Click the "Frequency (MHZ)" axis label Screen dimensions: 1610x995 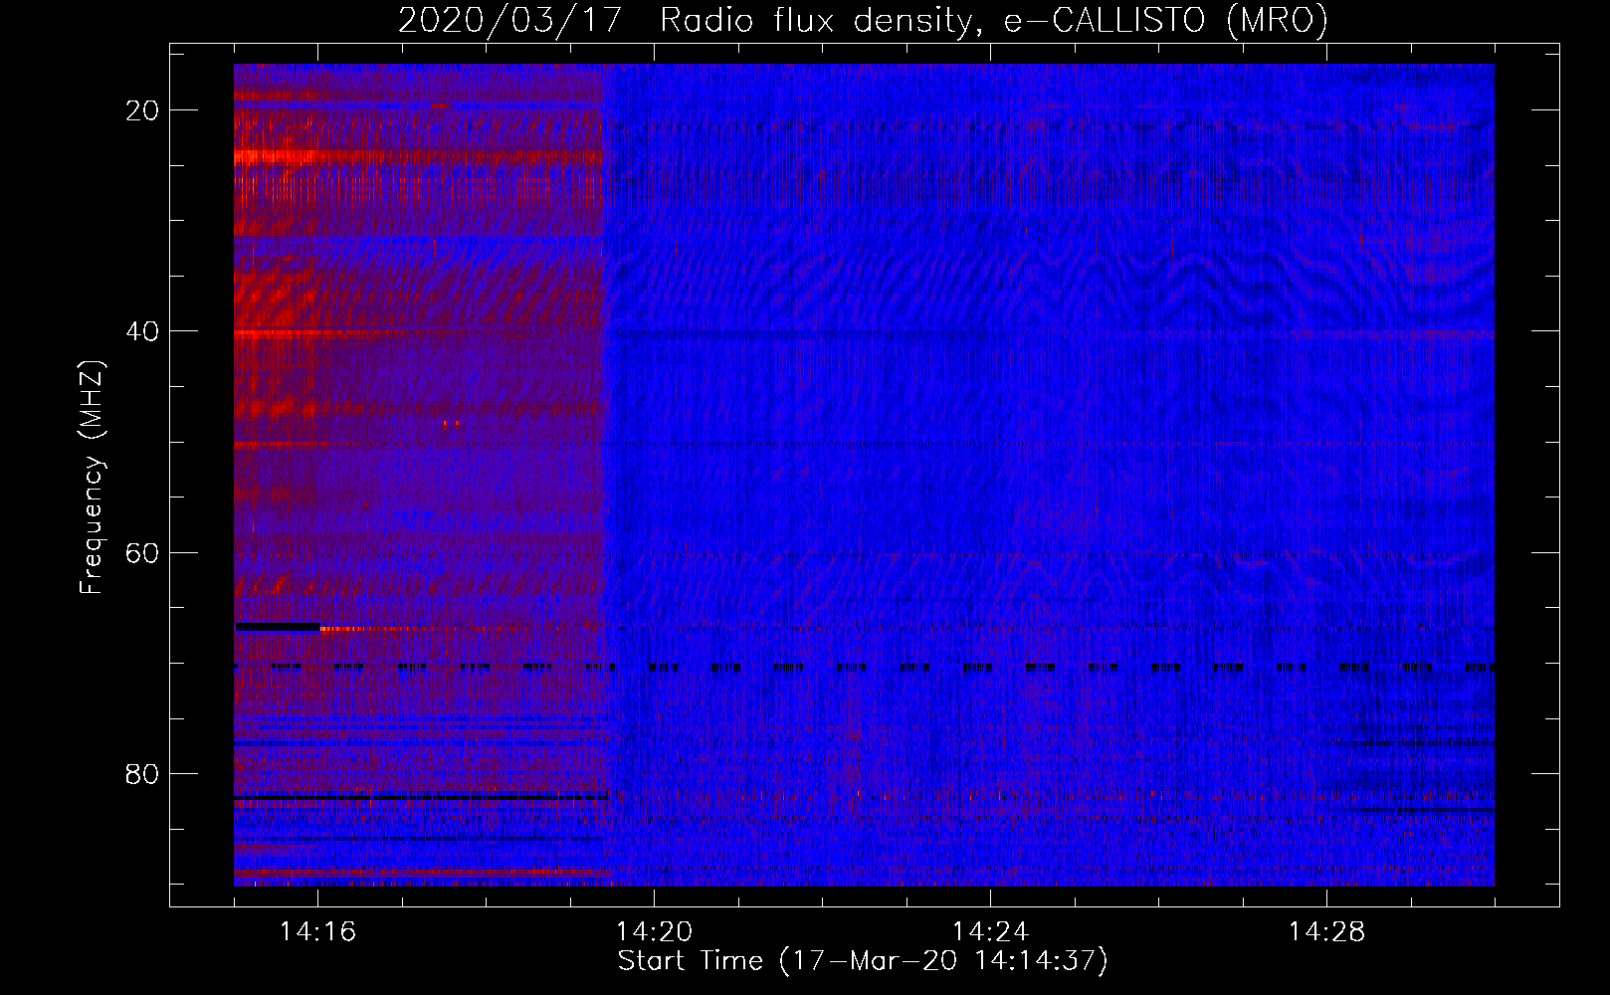point(92,478)
